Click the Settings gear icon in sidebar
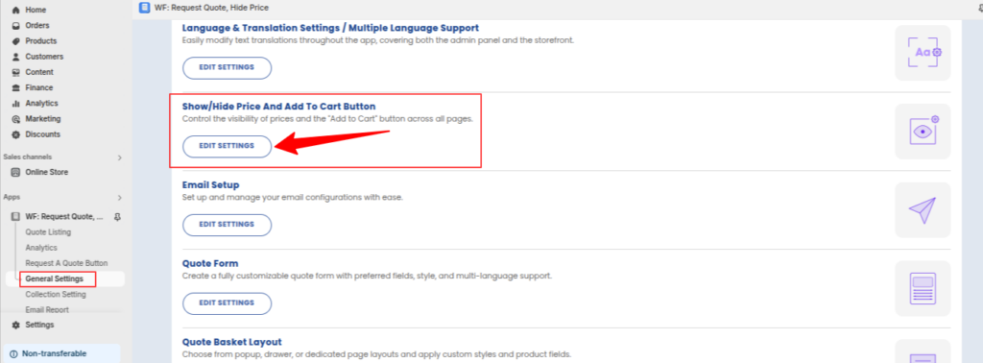The height and width of the screenshot is (363, 983). point(15,325)
